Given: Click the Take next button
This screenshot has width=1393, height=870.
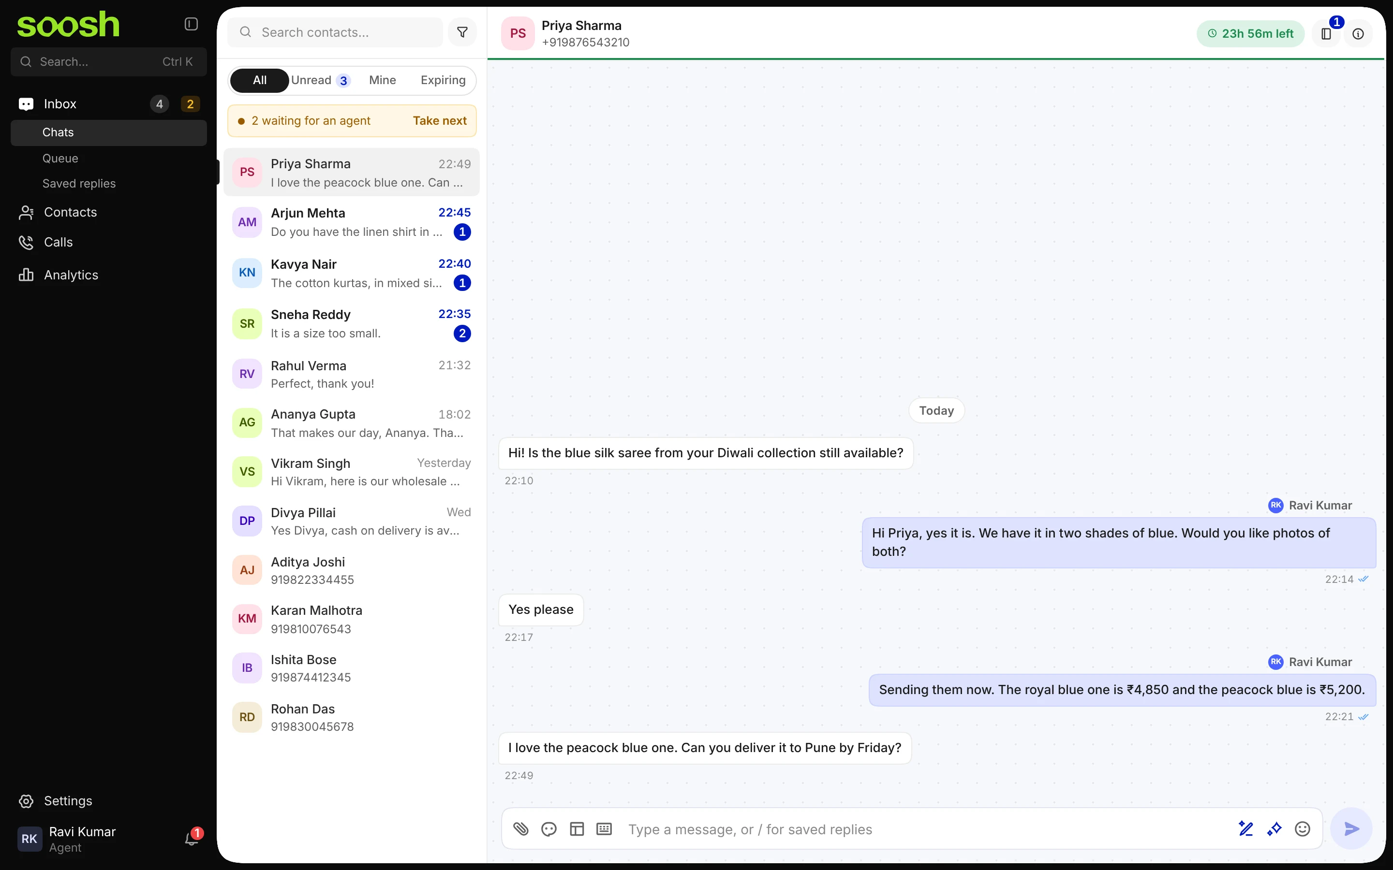Looking at the screenshot, I should [440, 121].
